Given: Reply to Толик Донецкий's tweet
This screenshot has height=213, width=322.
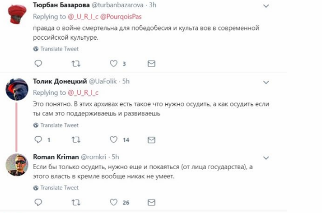Looking at the screenshot, I should (x=38, y=140).
